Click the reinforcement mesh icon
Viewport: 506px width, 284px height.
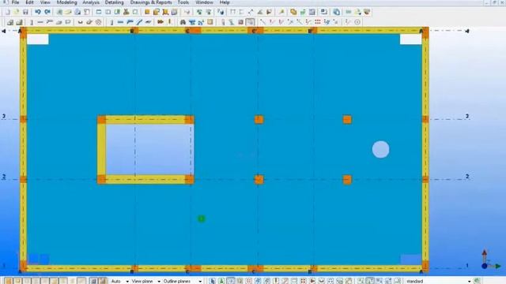pyautogui.click(x=98, y=22)
